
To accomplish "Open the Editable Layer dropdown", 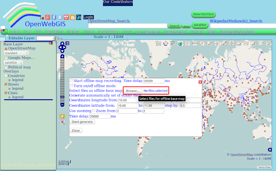I will (46, 38).
